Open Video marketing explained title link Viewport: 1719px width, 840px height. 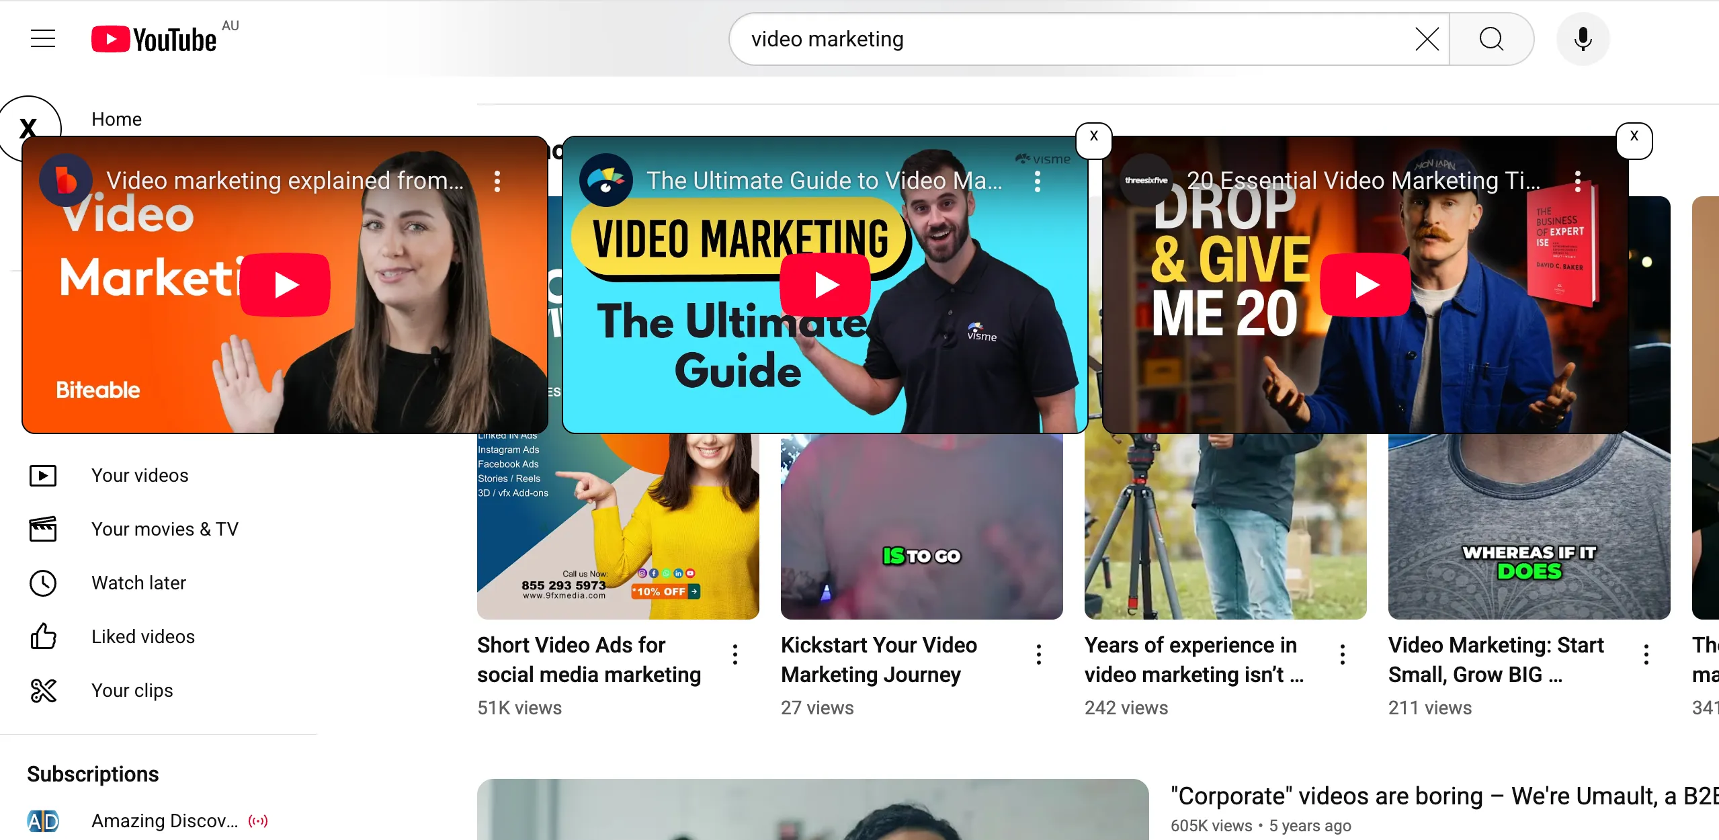[x=285, y=181]
